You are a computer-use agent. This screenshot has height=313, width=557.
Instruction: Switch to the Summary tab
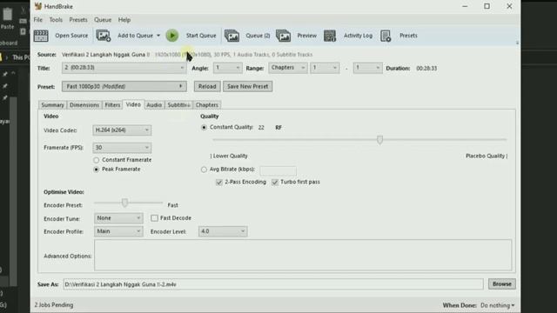tap(52, 105)
